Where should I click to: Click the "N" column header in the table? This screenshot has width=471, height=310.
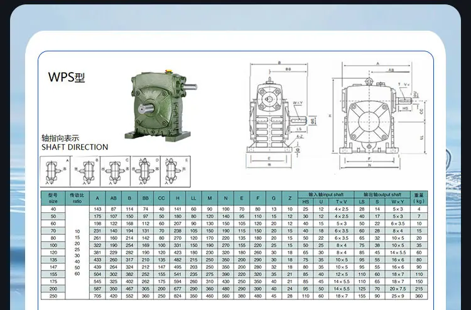click(x=225, y=198)
